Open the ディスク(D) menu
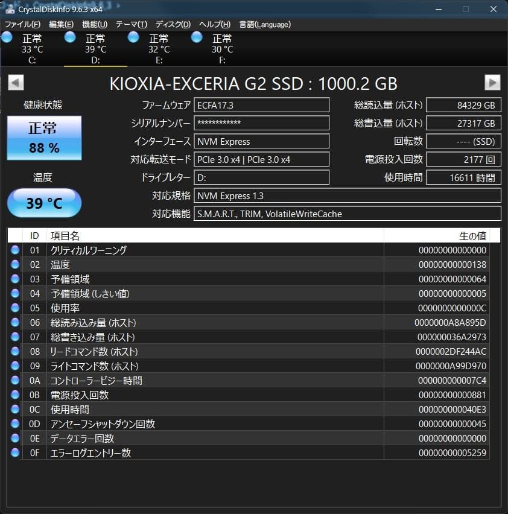Screen dimensions: 508x514 point(173,25)
